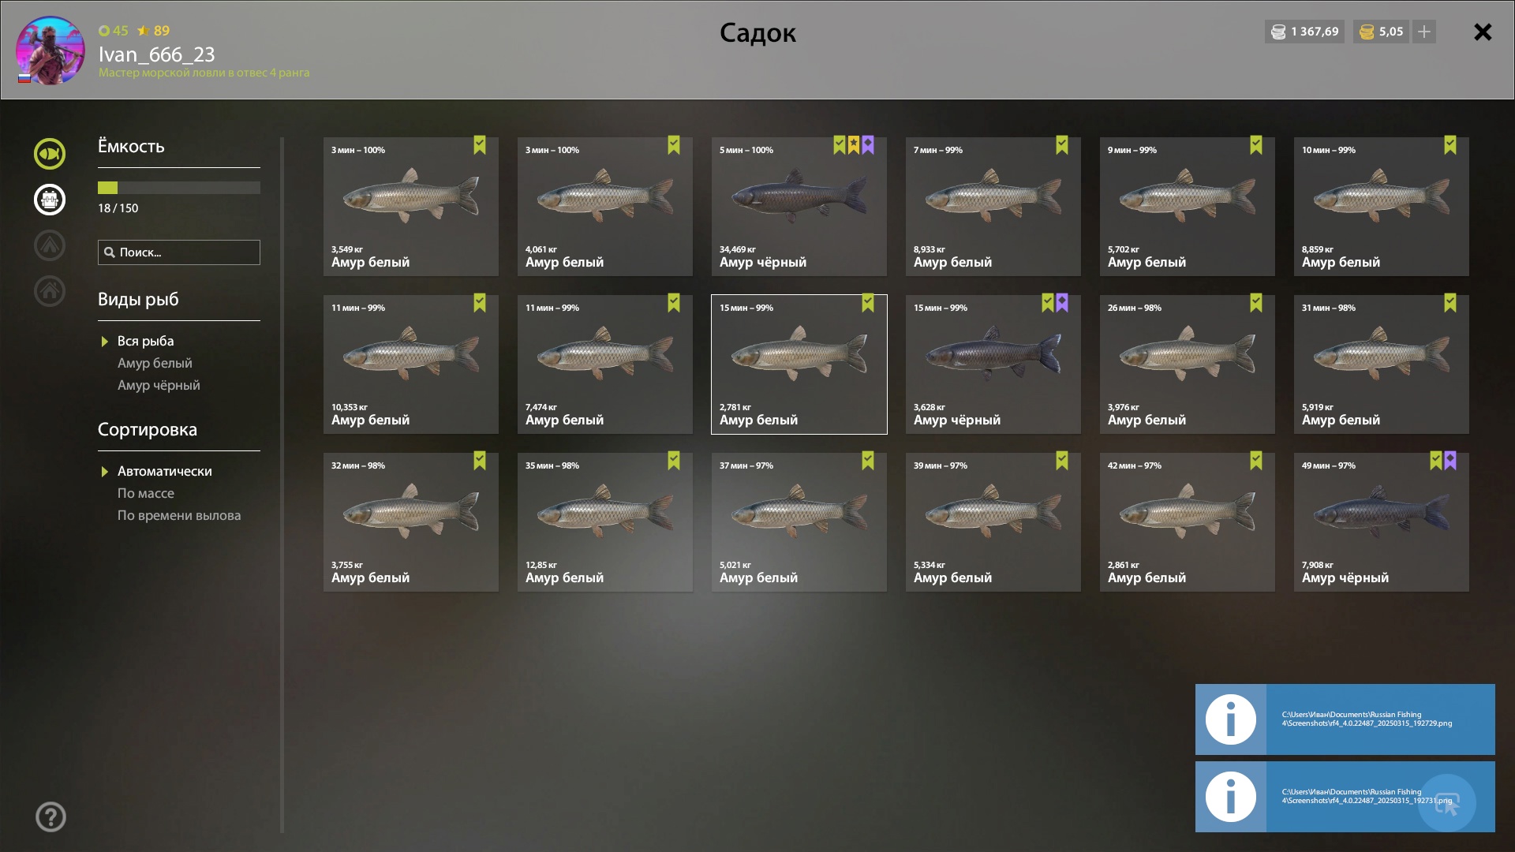Toggle purple trophy marker on 34,469 кг Амур чёрный

[868, 145]
